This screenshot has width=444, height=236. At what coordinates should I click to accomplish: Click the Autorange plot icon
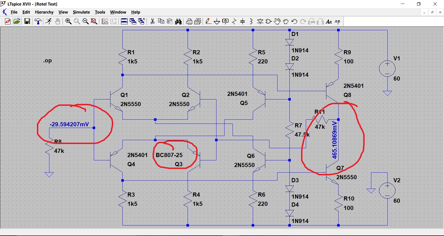coord(105,21)
